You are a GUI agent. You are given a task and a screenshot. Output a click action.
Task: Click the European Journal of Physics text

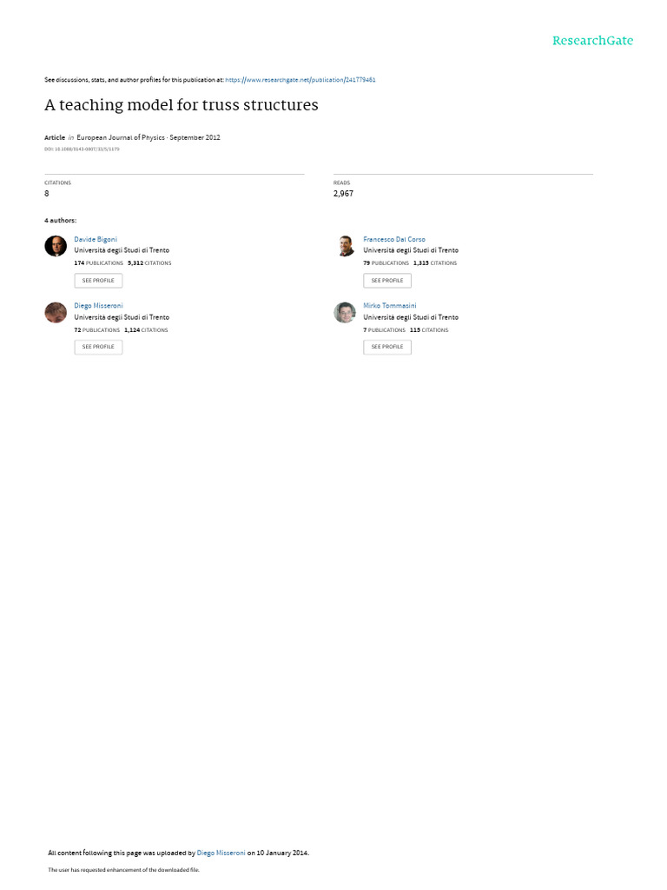[120, 137]
